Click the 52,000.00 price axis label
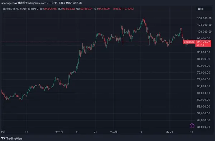215x141 pixels. pos(204,113)
